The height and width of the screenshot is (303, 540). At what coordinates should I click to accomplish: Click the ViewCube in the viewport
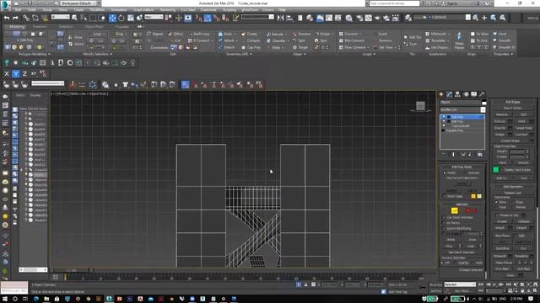(420, 107)
